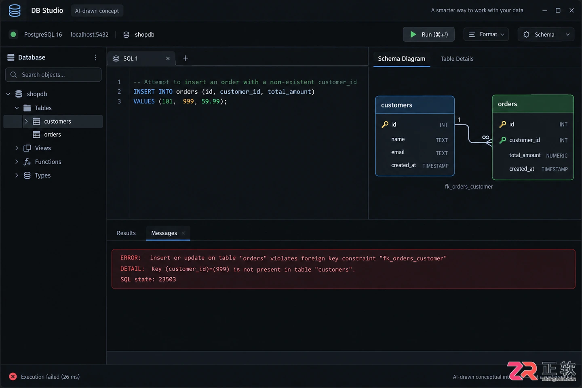The height and width of the screenshot is (388, 582).
Task: Open the Schema dropdown
Action: (x=546, y=34)
